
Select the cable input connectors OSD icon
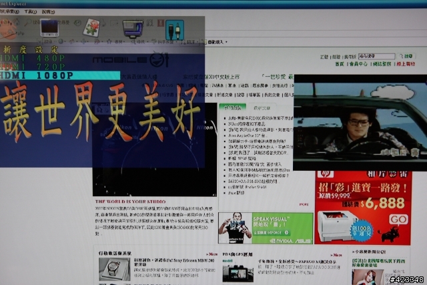[x=175, y=30]
